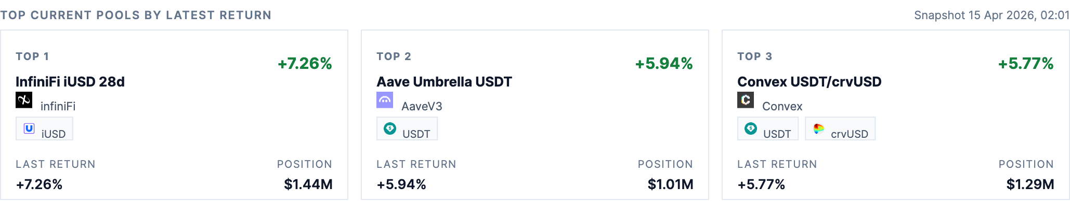Select the iUSD token chip
Screen dimensions: 1070x201
pos(44,128)
